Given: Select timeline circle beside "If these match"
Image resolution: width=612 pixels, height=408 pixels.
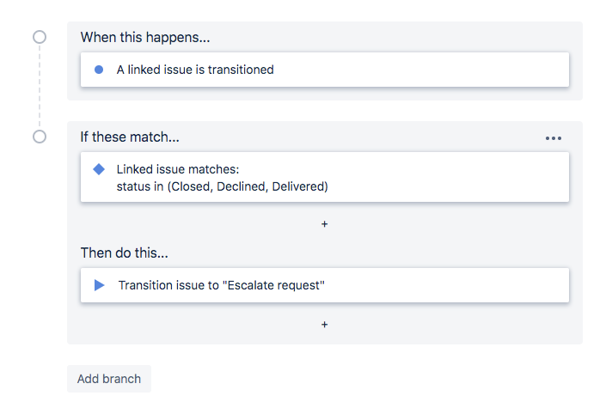Looking at the screenshot, I should pos(39,137).
